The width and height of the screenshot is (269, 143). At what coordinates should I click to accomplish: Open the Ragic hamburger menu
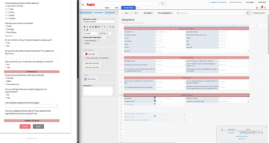(83, 5)
